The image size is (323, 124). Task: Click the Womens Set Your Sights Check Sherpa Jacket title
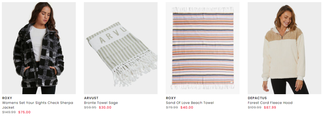[x=38, y=105]
